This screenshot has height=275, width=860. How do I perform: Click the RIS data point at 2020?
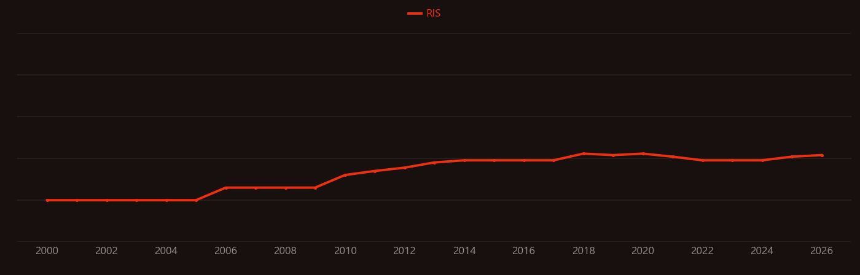click(643, 153)
